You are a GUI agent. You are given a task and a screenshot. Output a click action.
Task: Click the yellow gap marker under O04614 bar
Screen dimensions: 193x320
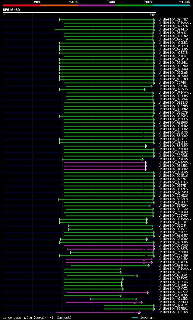[144, 264]
